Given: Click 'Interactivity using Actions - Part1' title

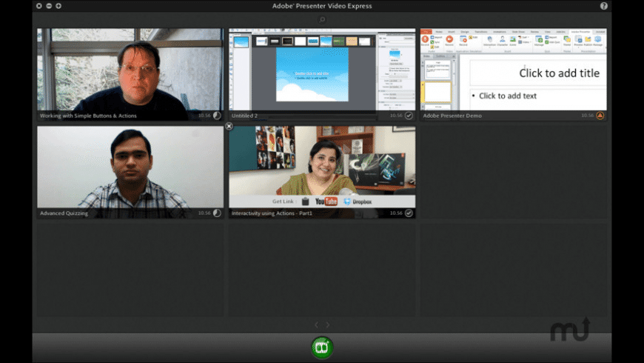Looking at the screenshot, I should pos(272,213).
